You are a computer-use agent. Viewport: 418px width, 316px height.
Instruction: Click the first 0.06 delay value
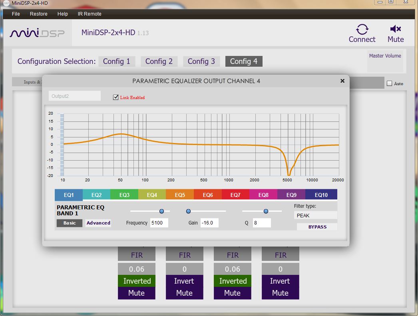click(x=137, y=269)
